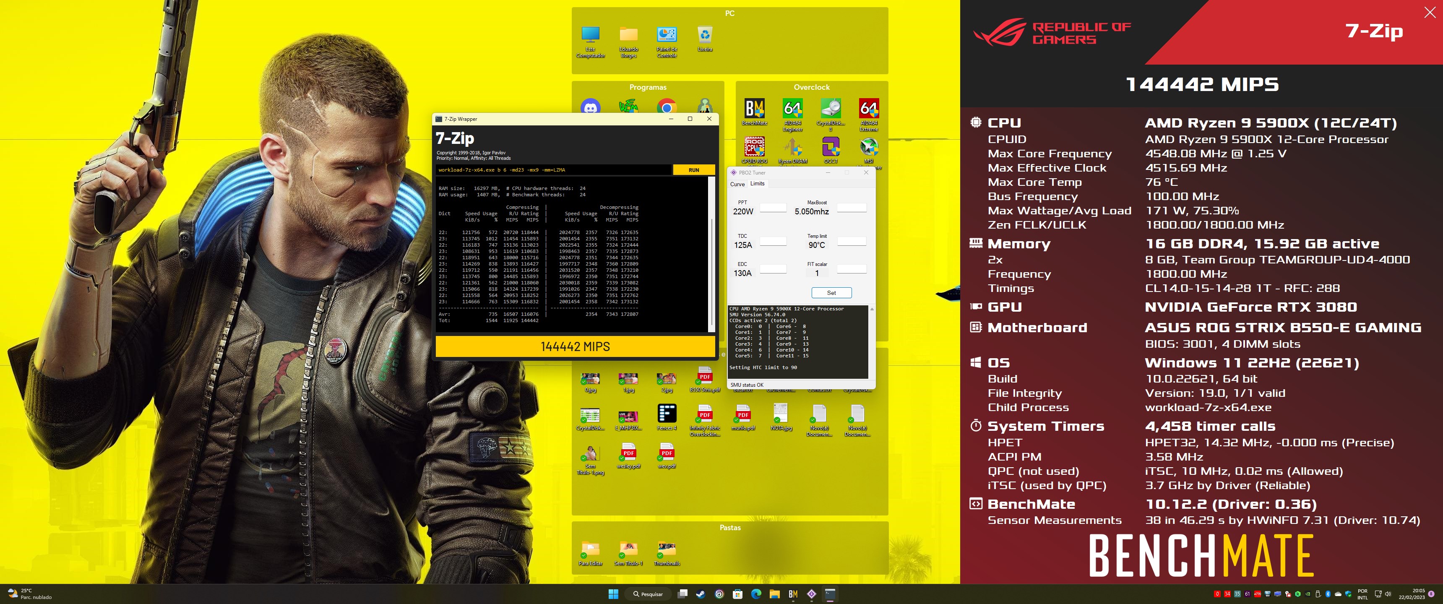Switch to the Curve tab in PBO2 Tuner
The width and height of the screenshot is (1443, 604).
(x=737, y=184)
